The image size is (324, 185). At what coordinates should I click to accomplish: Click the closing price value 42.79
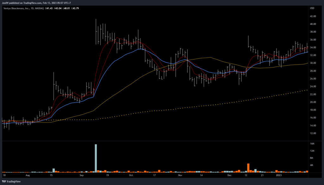click(75, 8)
